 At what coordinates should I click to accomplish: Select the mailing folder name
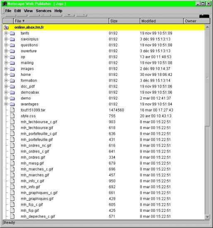(x=27, y=63)
